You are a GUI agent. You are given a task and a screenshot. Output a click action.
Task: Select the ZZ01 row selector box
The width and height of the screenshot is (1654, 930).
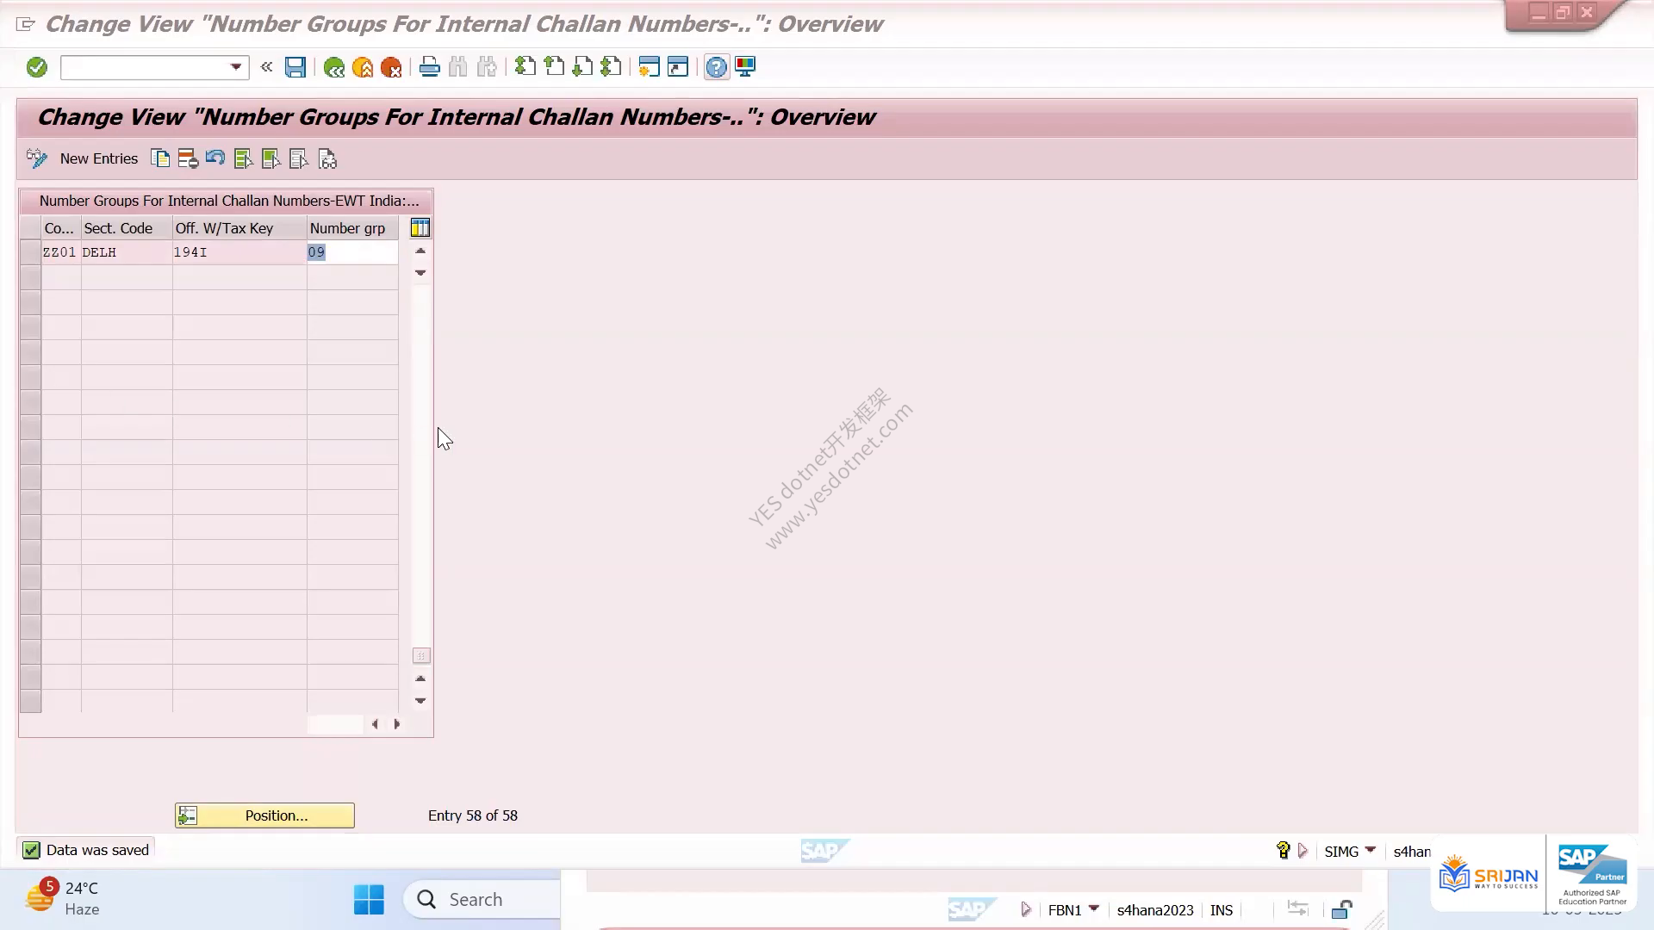click(x=30, y=252)
